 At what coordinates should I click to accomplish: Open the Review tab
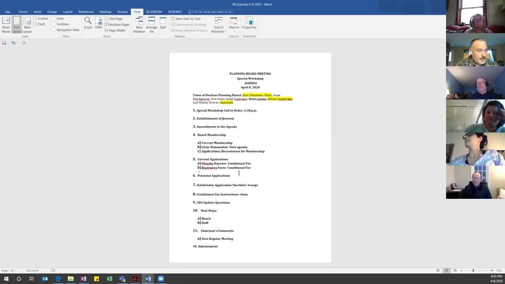pyautogui.click(x=122, y=12)
